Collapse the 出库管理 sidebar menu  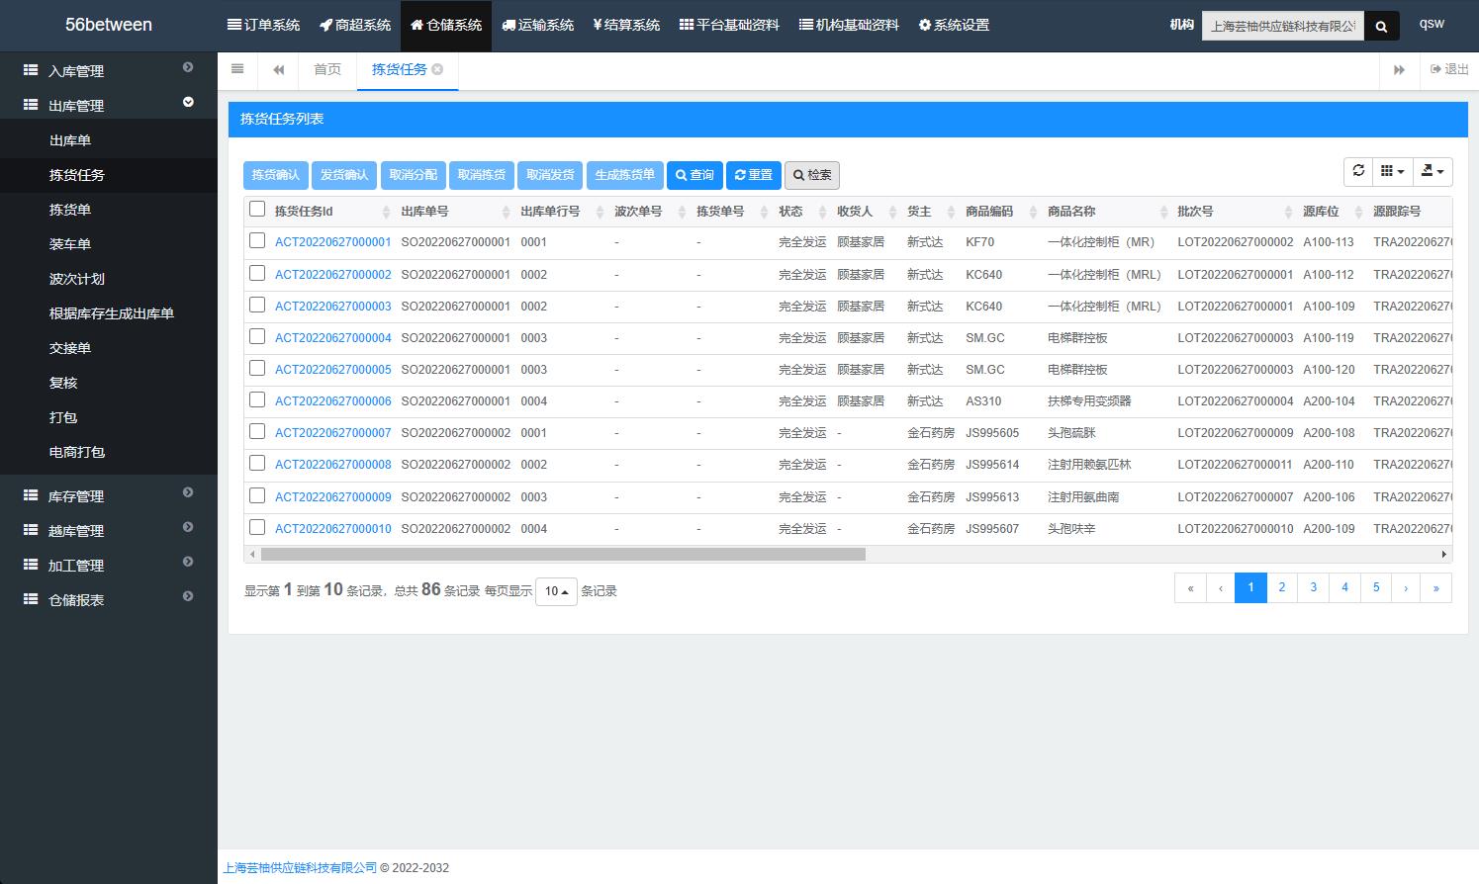pos(188,102)
